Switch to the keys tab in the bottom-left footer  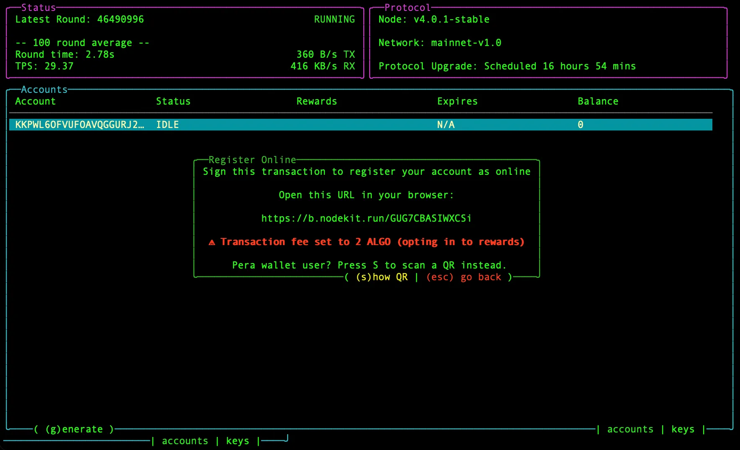(x=237, y=441)
